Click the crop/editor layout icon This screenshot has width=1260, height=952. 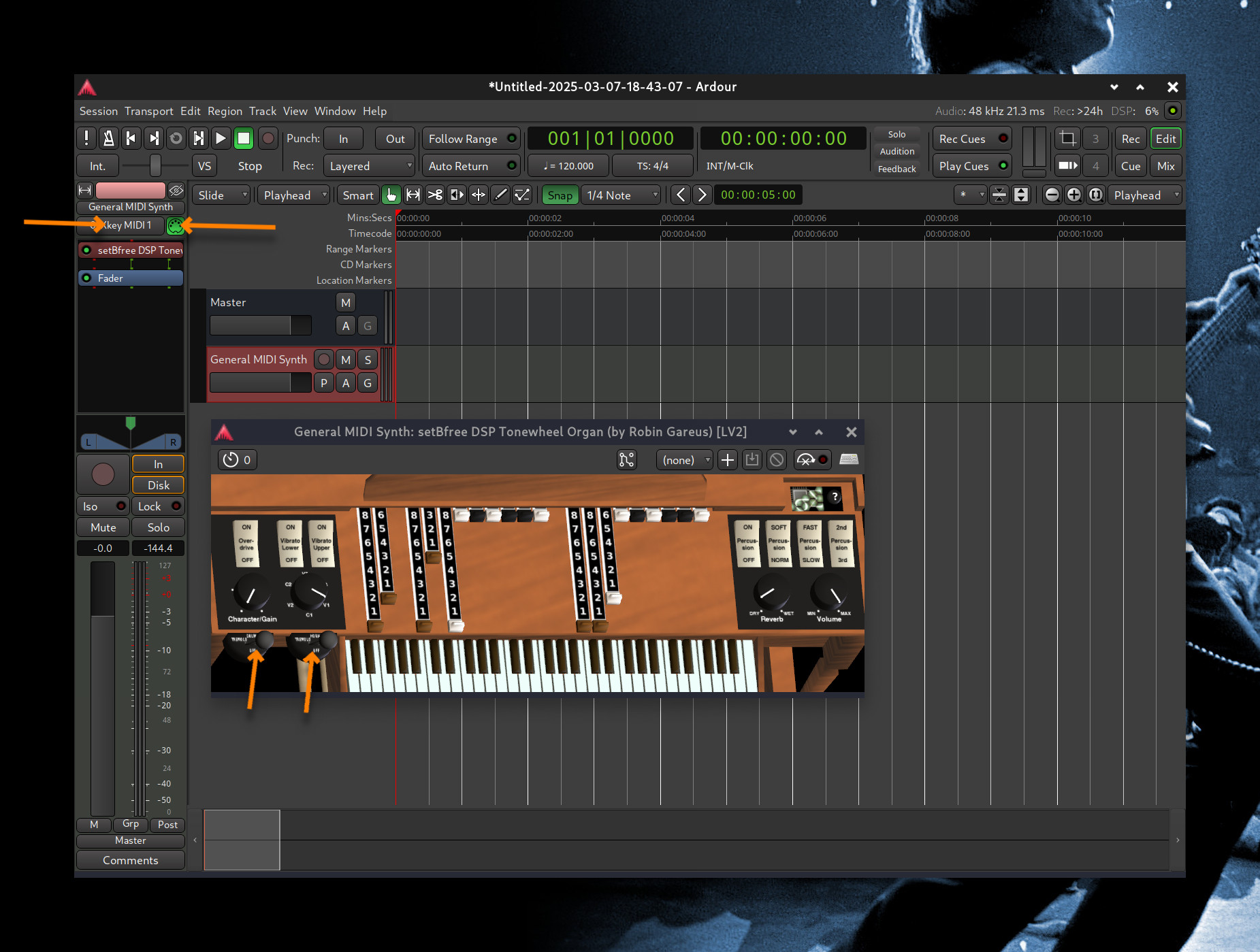tap(1067, 139)
